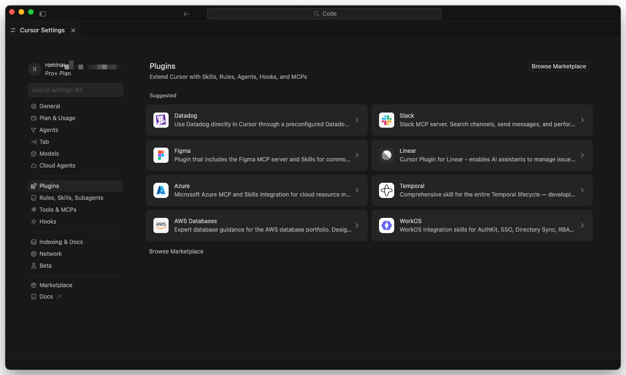Click the Network settings label
The image size is (626, 375).
[51, 254]
